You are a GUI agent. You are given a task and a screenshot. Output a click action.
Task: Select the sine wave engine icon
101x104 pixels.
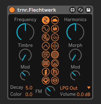pyautogui.click(x=46, y=29)
